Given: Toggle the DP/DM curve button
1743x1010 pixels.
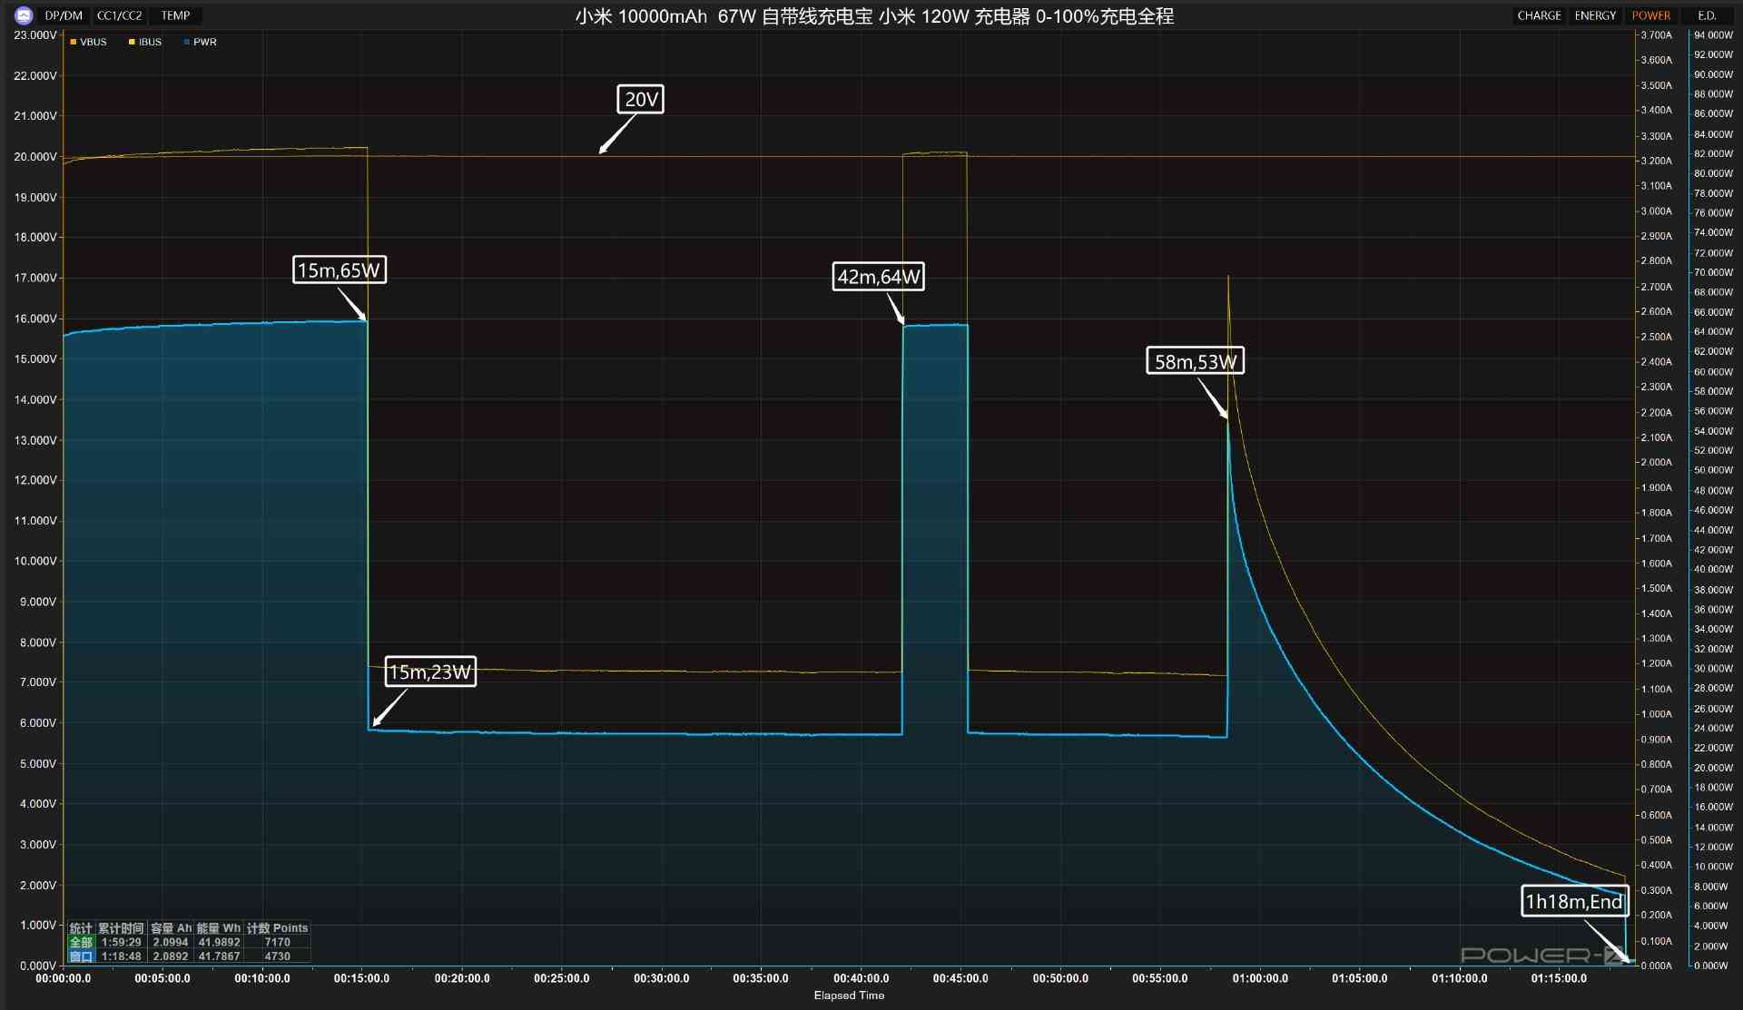Looking at the screenshot, I should tap(64, 15).
